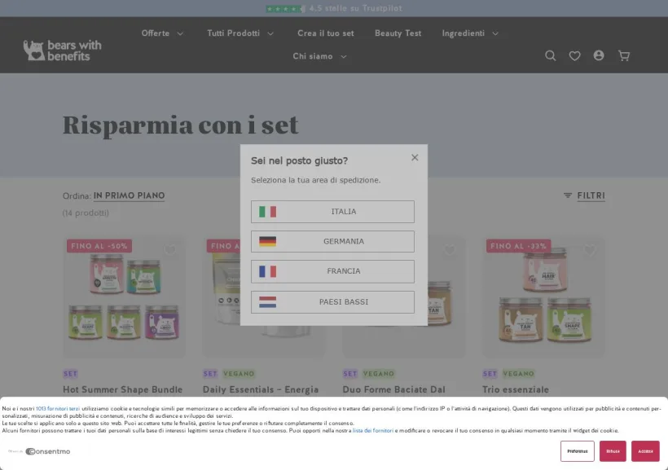Open the In Primo Piano sort dropdown
The height and width of the screenshot is (470, 668).
[x=129, y=195]
